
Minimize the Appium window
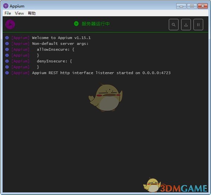pos(181,6)
